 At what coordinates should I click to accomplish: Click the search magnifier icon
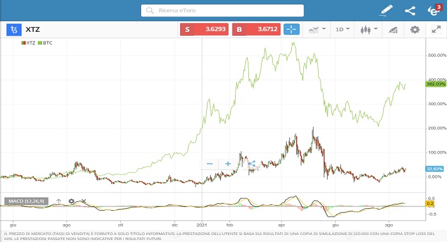tap(149, 11)
